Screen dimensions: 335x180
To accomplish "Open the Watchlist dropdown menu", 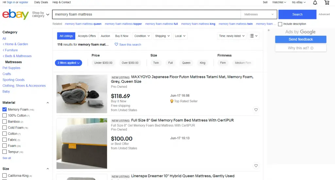I will click(279, 2).
